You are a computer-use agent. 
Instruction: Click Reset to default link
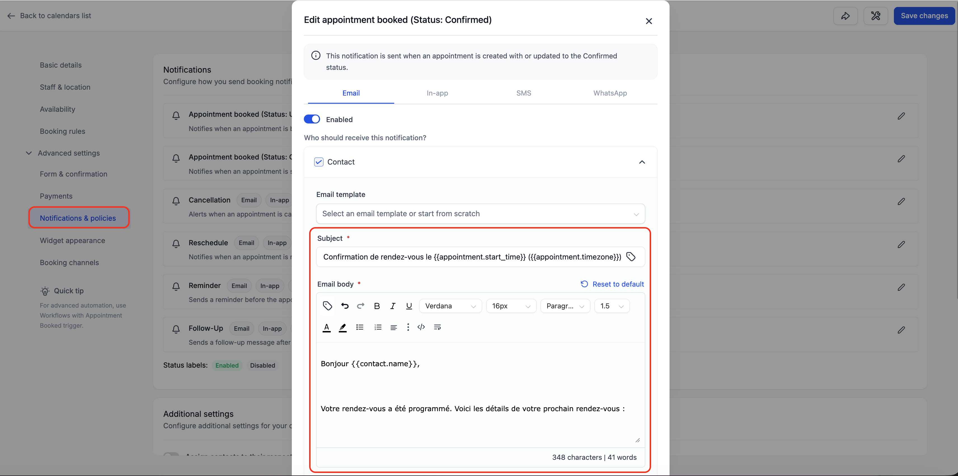(612, 284)
